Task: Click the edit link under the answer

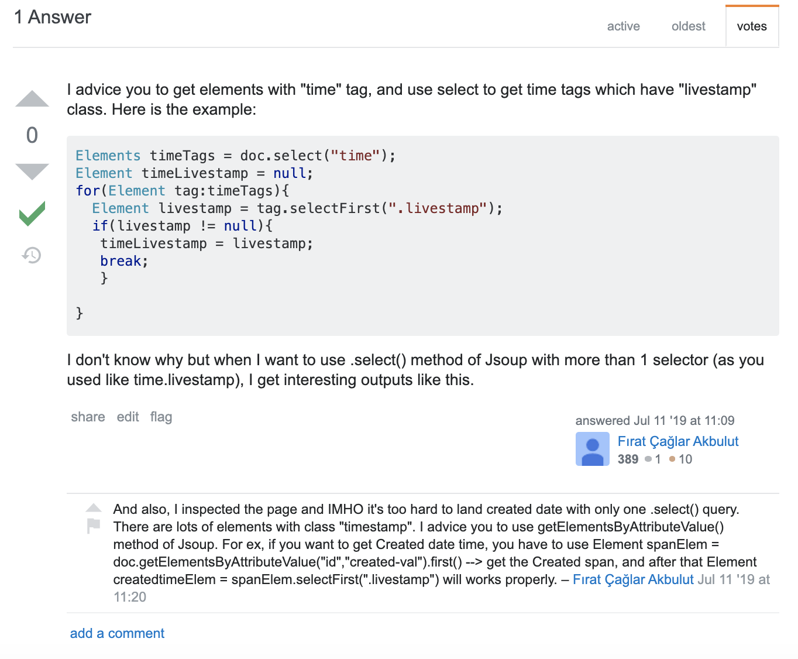Action: click(128, 417)
